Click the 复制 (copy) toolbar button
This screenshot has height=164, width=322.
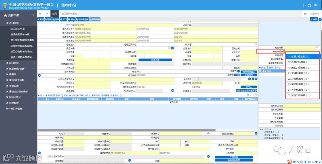[56, 19]
